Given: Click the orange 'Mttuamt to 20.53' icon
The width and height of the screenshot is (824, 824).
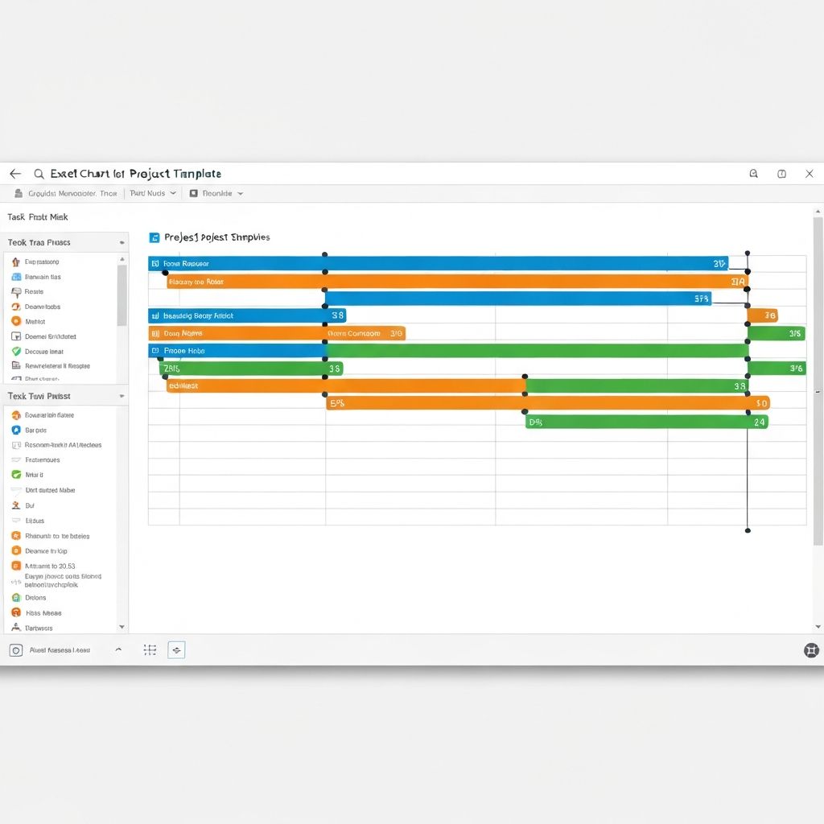Looking at the screenshot, I should pos(16,566).
